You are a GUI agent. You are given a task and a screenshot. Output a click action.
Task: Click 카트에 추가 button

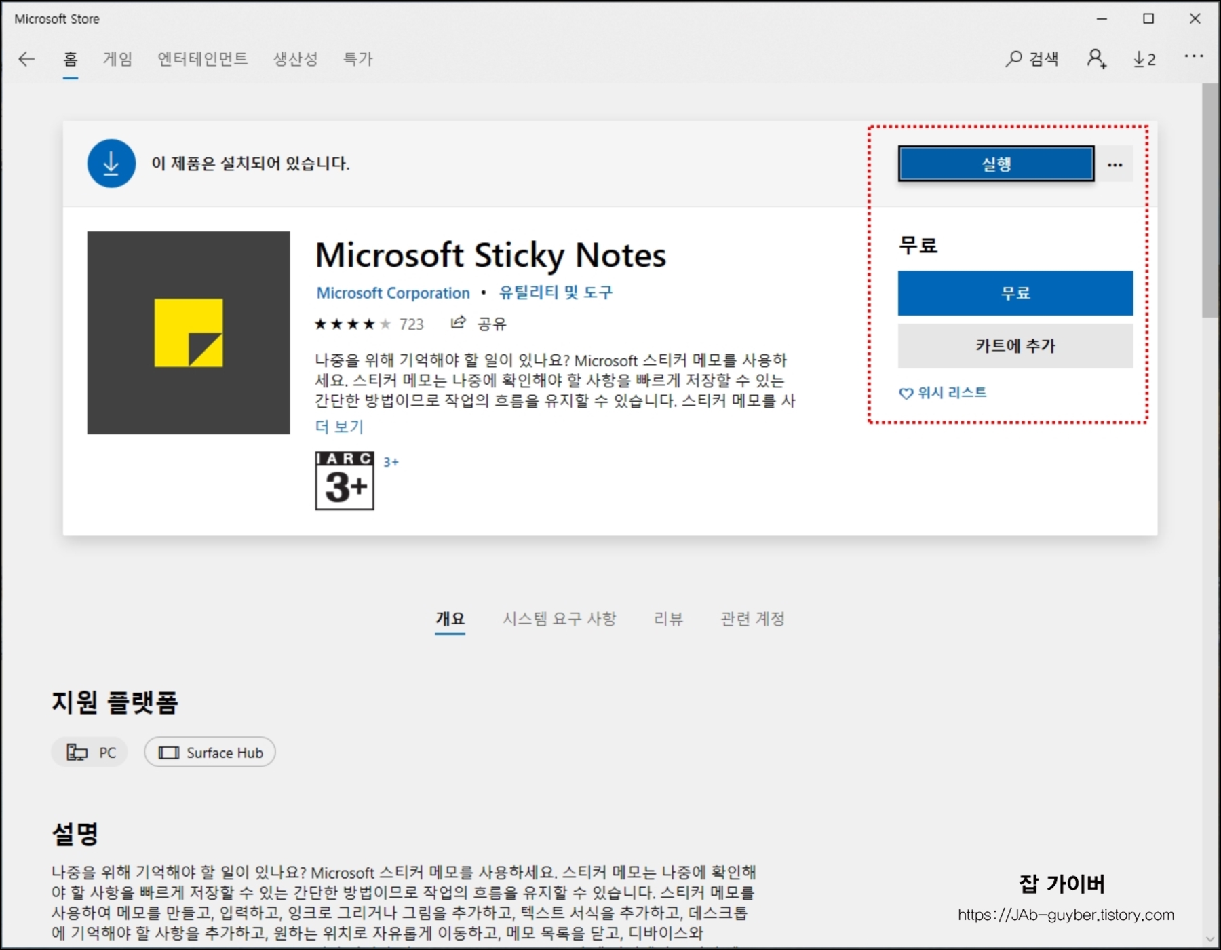[1015, 346]
